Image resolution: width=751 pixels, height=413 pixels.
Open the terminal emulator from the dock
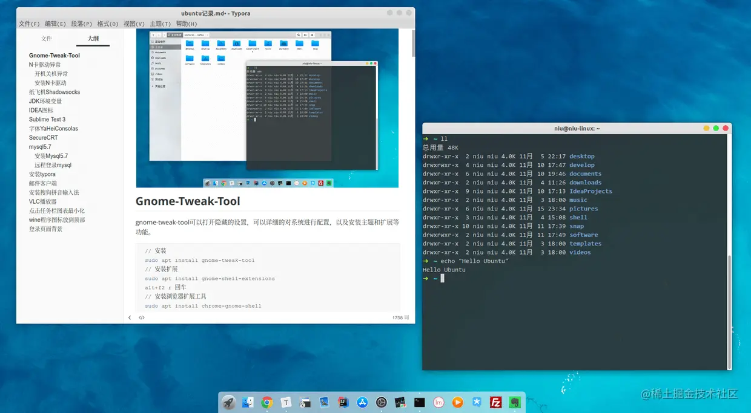419,402
